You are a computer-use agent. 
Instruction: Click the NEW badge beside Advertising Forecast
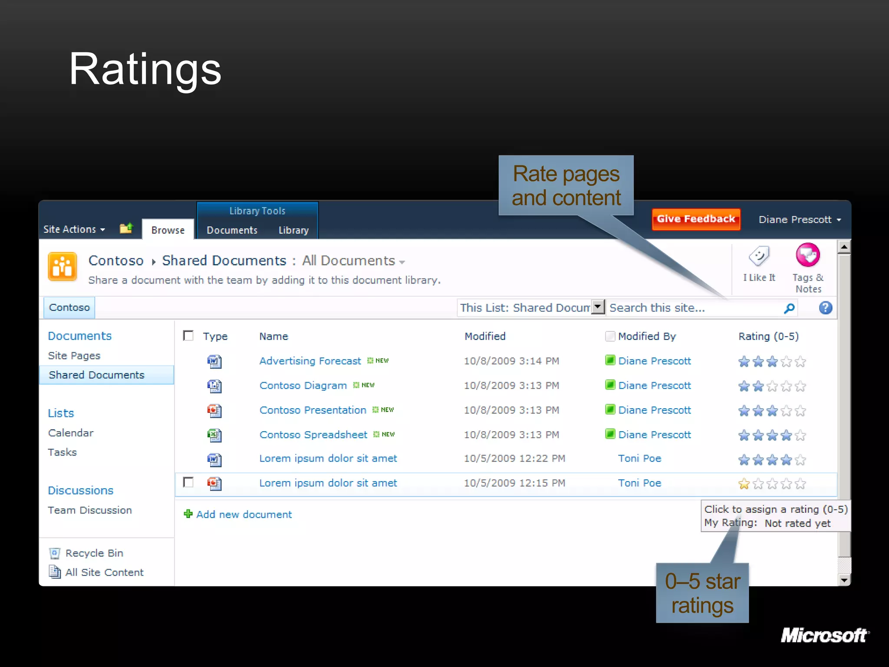[378, 360]
